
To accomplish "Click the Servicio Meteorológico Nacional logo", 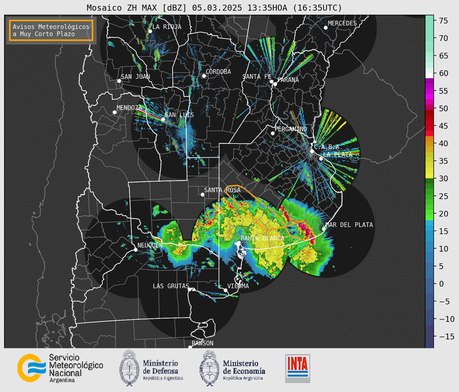I will (60, 368).
